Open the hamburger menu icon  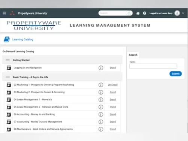(5, 13)
